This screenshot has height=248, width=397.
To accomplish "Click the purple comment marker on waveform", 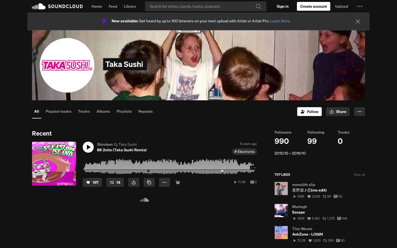I will (148, 171).
